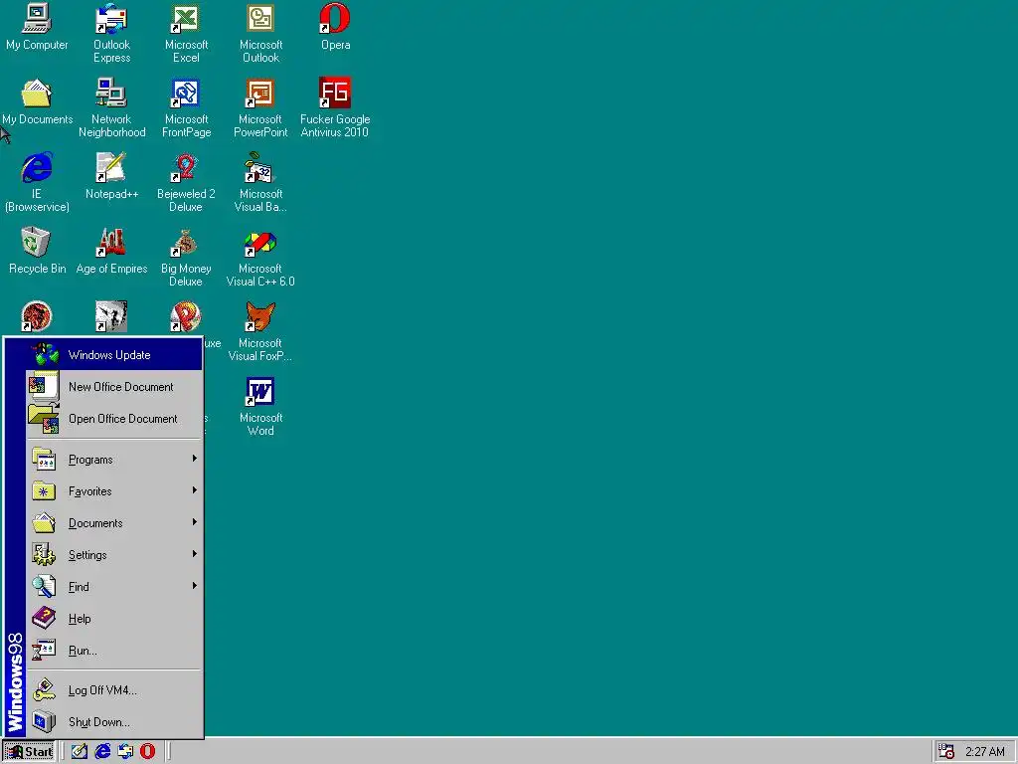Image resolution: width=1018 pixels, height=764 pixels.
Task: Select the grayscale photo desktop shortcut icon
Action: point(111,316)
